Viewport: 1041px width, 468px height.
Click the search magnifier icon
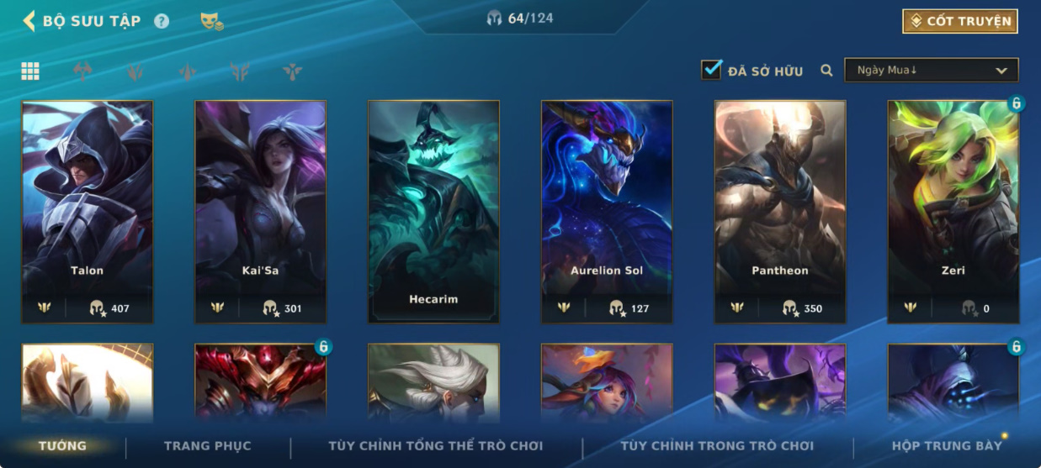[x=826, y=71]
